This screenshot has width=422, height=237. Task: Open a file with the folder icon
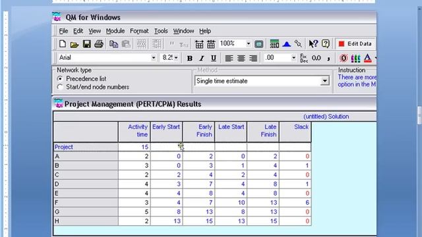click(x=75, y=44)
